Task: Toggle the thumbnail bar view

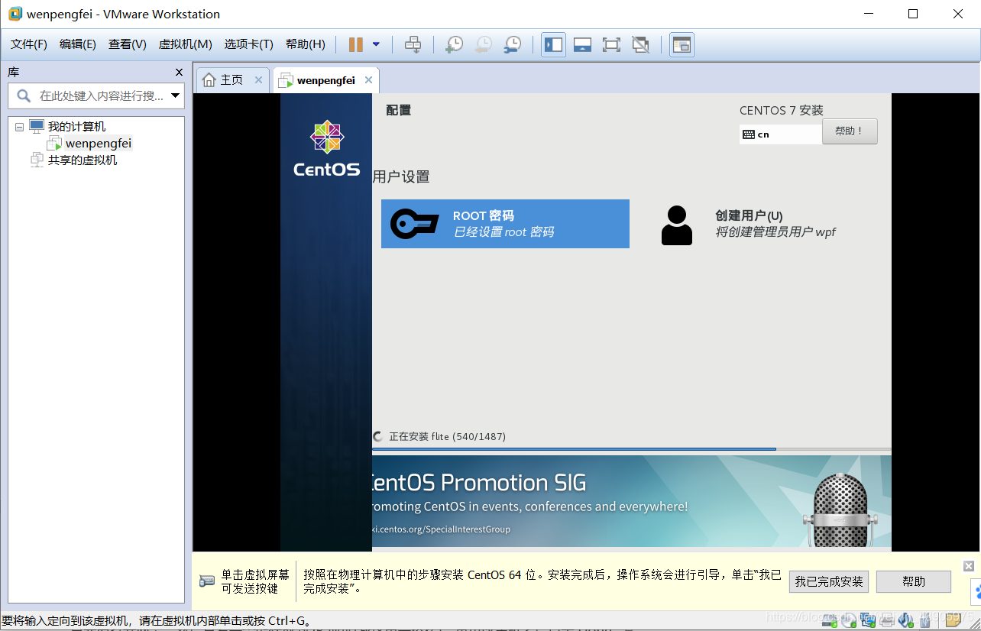Action: (x=582, y=44)
